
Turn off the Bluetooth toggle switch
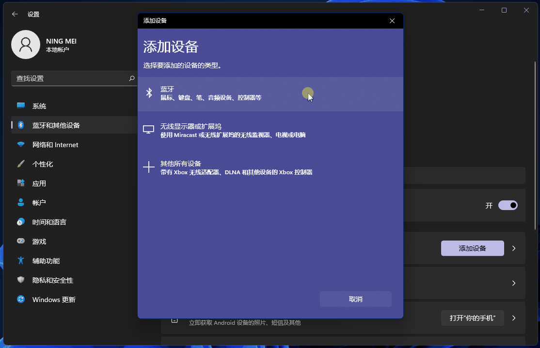tap(508, 205)
